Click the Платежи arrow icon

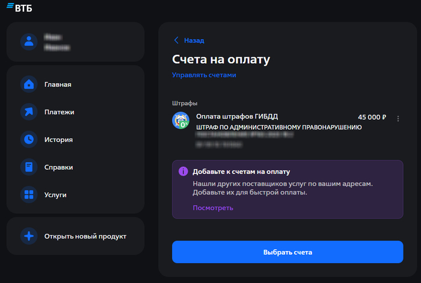click(29, 112)
